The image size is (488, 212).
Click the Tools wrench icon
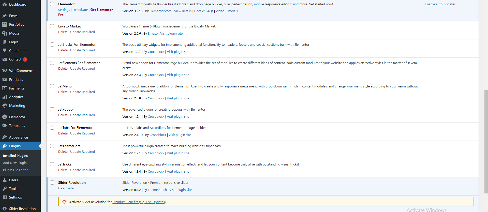[x=5, y=189]
